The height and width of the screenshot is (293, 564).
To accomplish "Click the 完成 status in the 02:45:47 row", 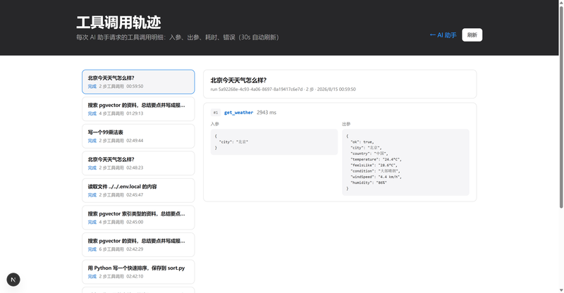I will coord(92,195).
